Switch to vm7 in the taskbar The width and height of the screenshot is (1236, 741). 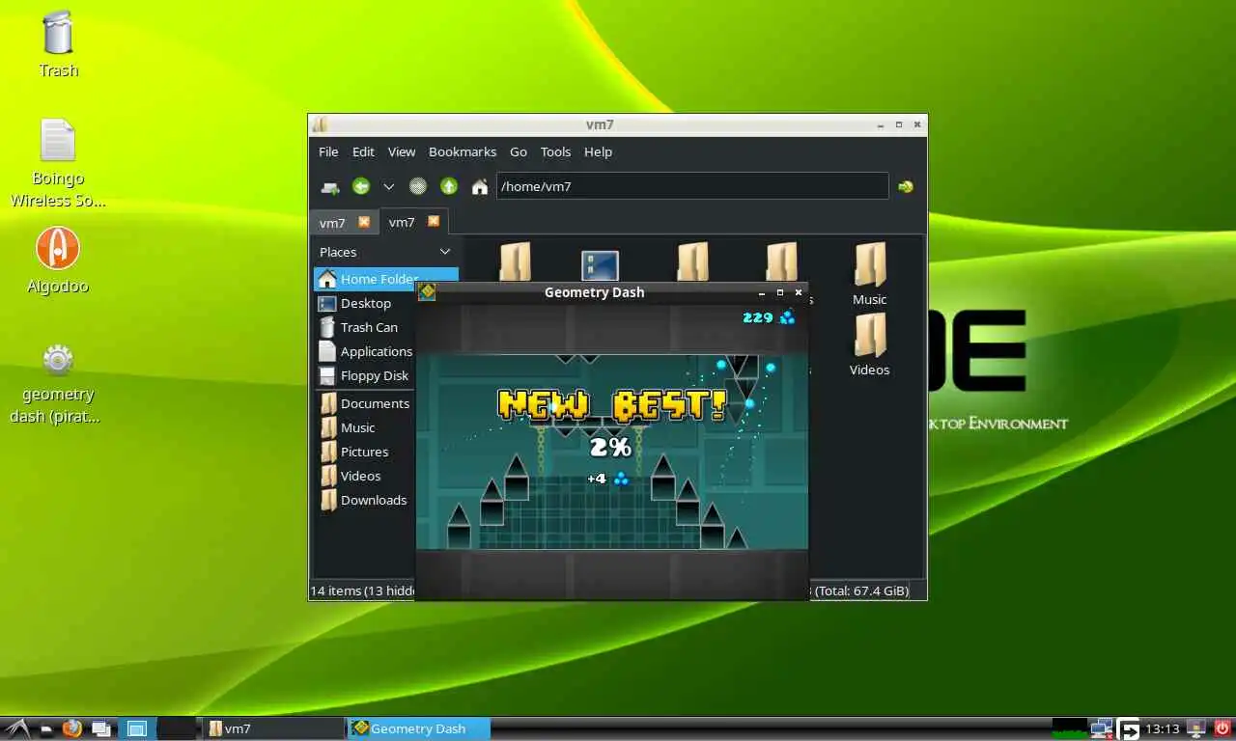coord(274,728)
